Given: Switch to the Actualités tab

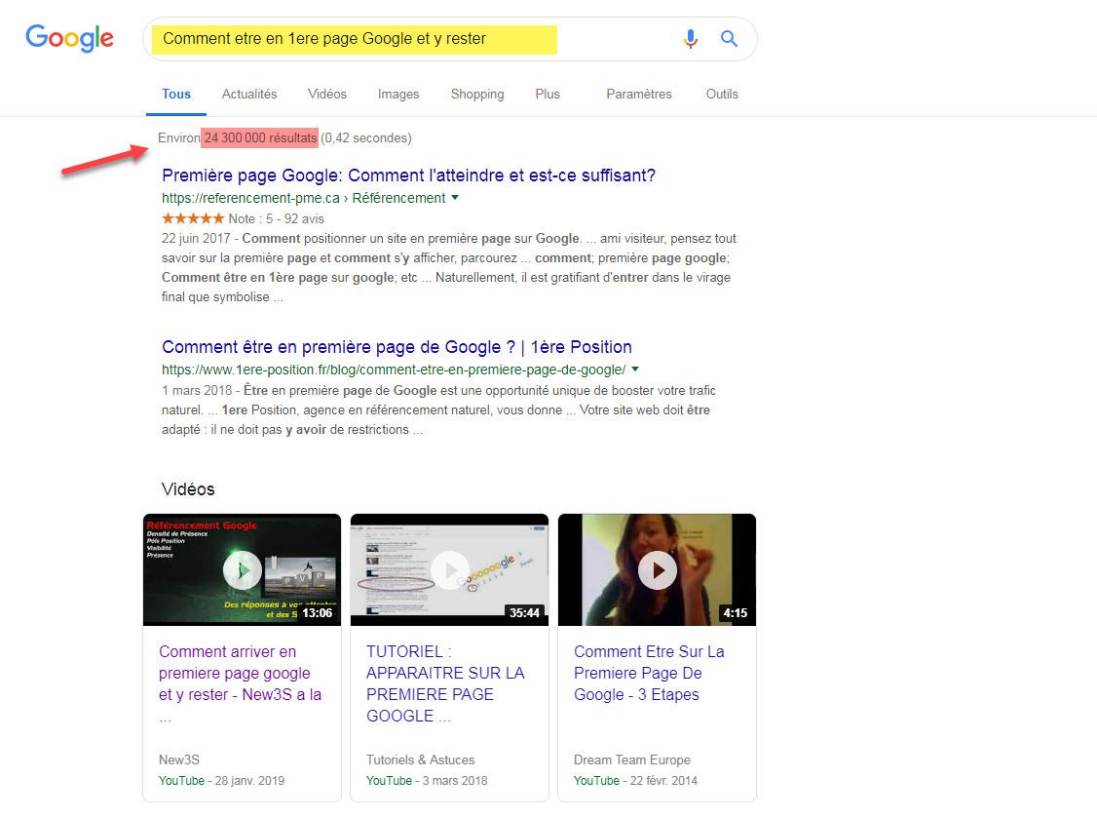Looking at the screenshot, I should 249,94.
